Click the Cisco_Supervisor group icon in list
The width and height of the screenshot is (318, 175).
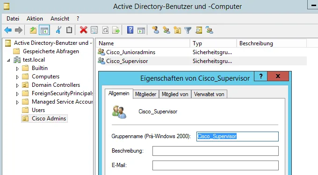(101, 61)
